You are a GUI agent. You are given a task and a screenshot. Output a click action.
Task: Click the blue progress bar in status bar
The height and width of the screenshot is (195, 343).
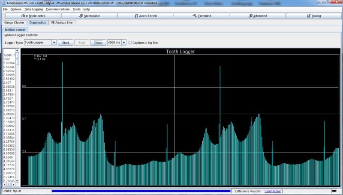pos(141,191)
